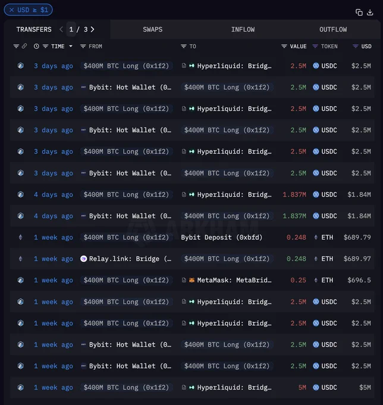Click the $696.5 USD amount
The image size is (383, 405).
[x=359, y=281]
